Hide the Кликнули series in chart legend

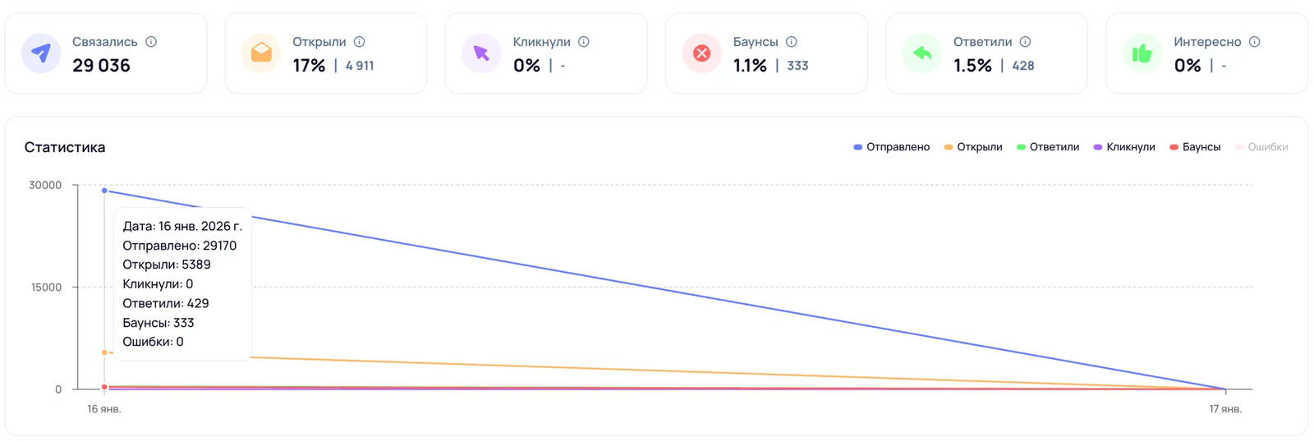click(1125, 147)
